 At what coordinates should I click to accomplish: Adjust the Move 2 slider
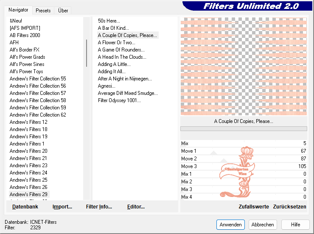click(244, 159)
